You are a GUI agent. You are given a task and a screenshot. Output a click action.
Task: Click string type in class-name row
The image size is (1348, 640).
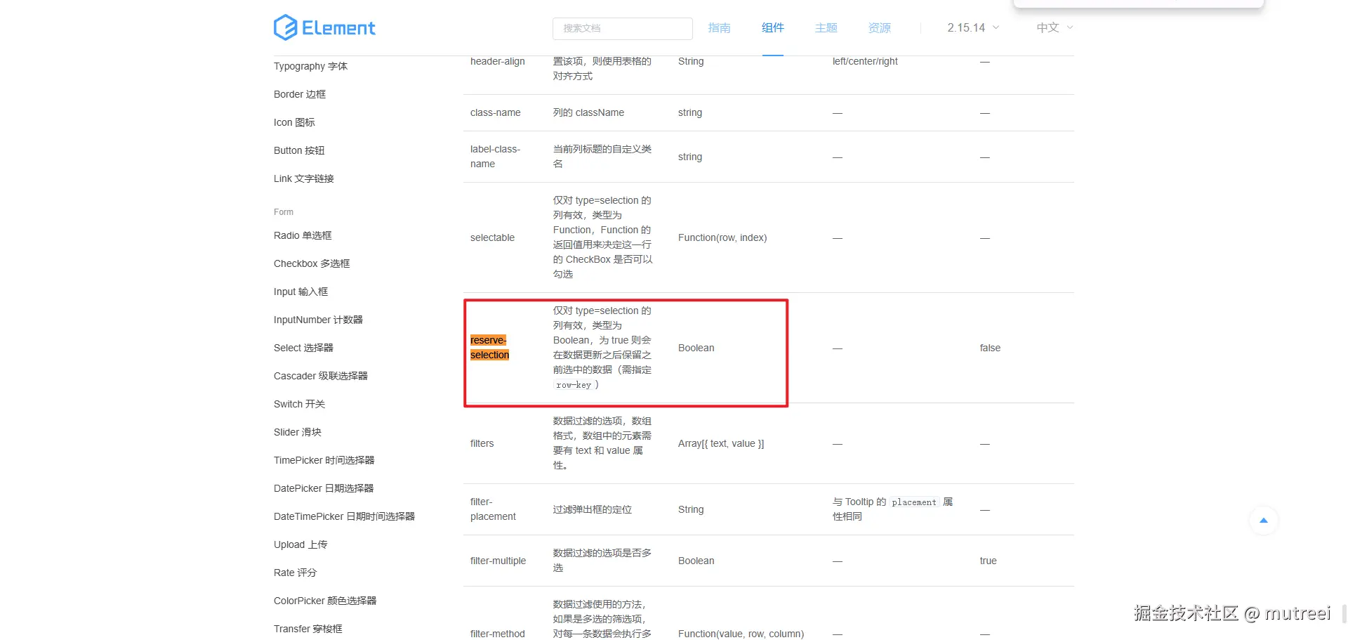pyautogui.click(x=690, y=113)
